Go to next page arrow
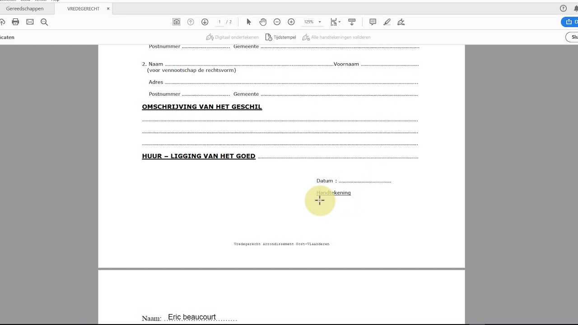The width and height of the screenshot is (578, 325). [205, 22]
